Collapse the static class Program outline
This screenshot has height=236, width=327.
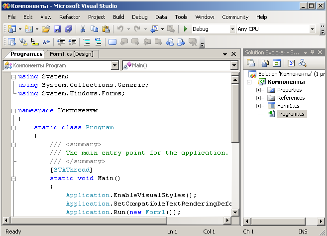point(13,128)
